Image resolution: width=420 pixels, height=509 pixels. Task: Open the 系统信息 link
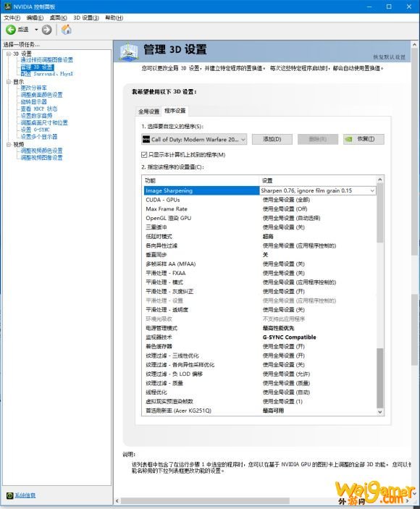[x=25, y=495]
